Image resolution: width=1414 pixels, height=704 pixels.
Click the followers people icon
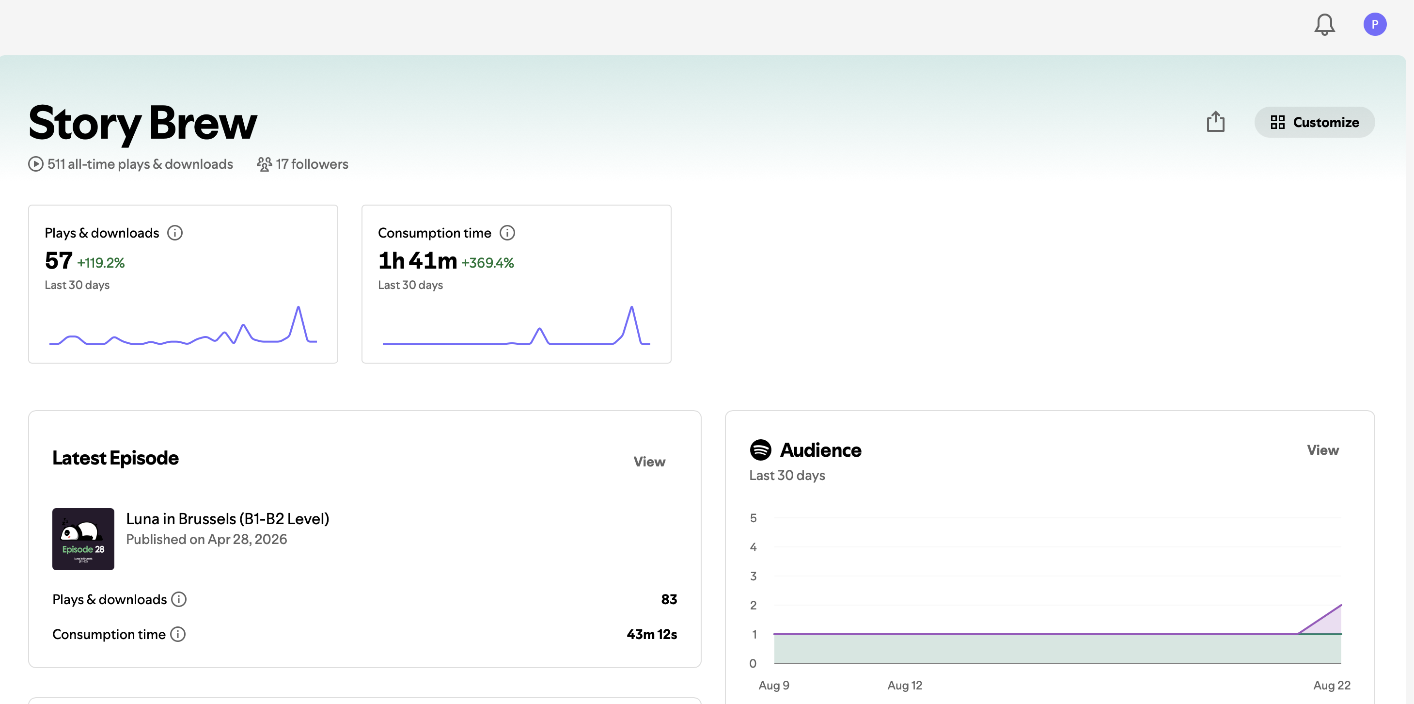tap(264, 164)
